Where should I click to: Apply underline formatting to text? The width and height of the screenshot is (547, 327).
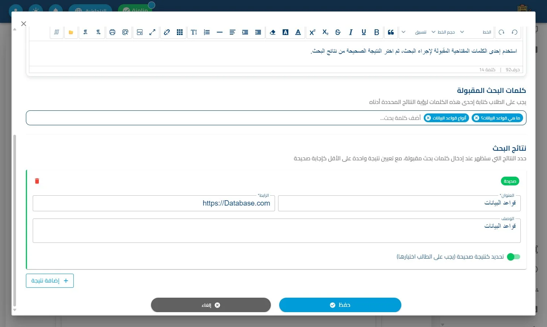(x=364, y=32)
